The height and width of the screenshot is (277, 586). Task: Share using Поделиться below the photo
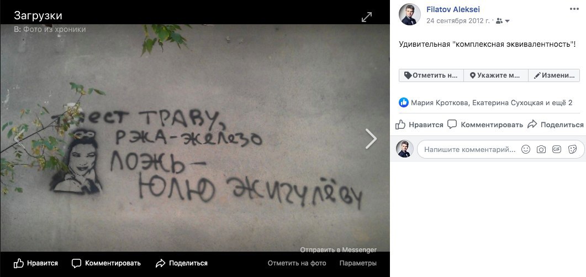182,263
